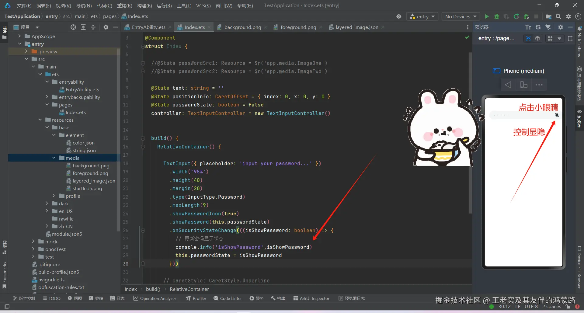Screen dimensions: 584x313
Task: Refresh the previewer with the reload icon
Action: tap(538, 27)
